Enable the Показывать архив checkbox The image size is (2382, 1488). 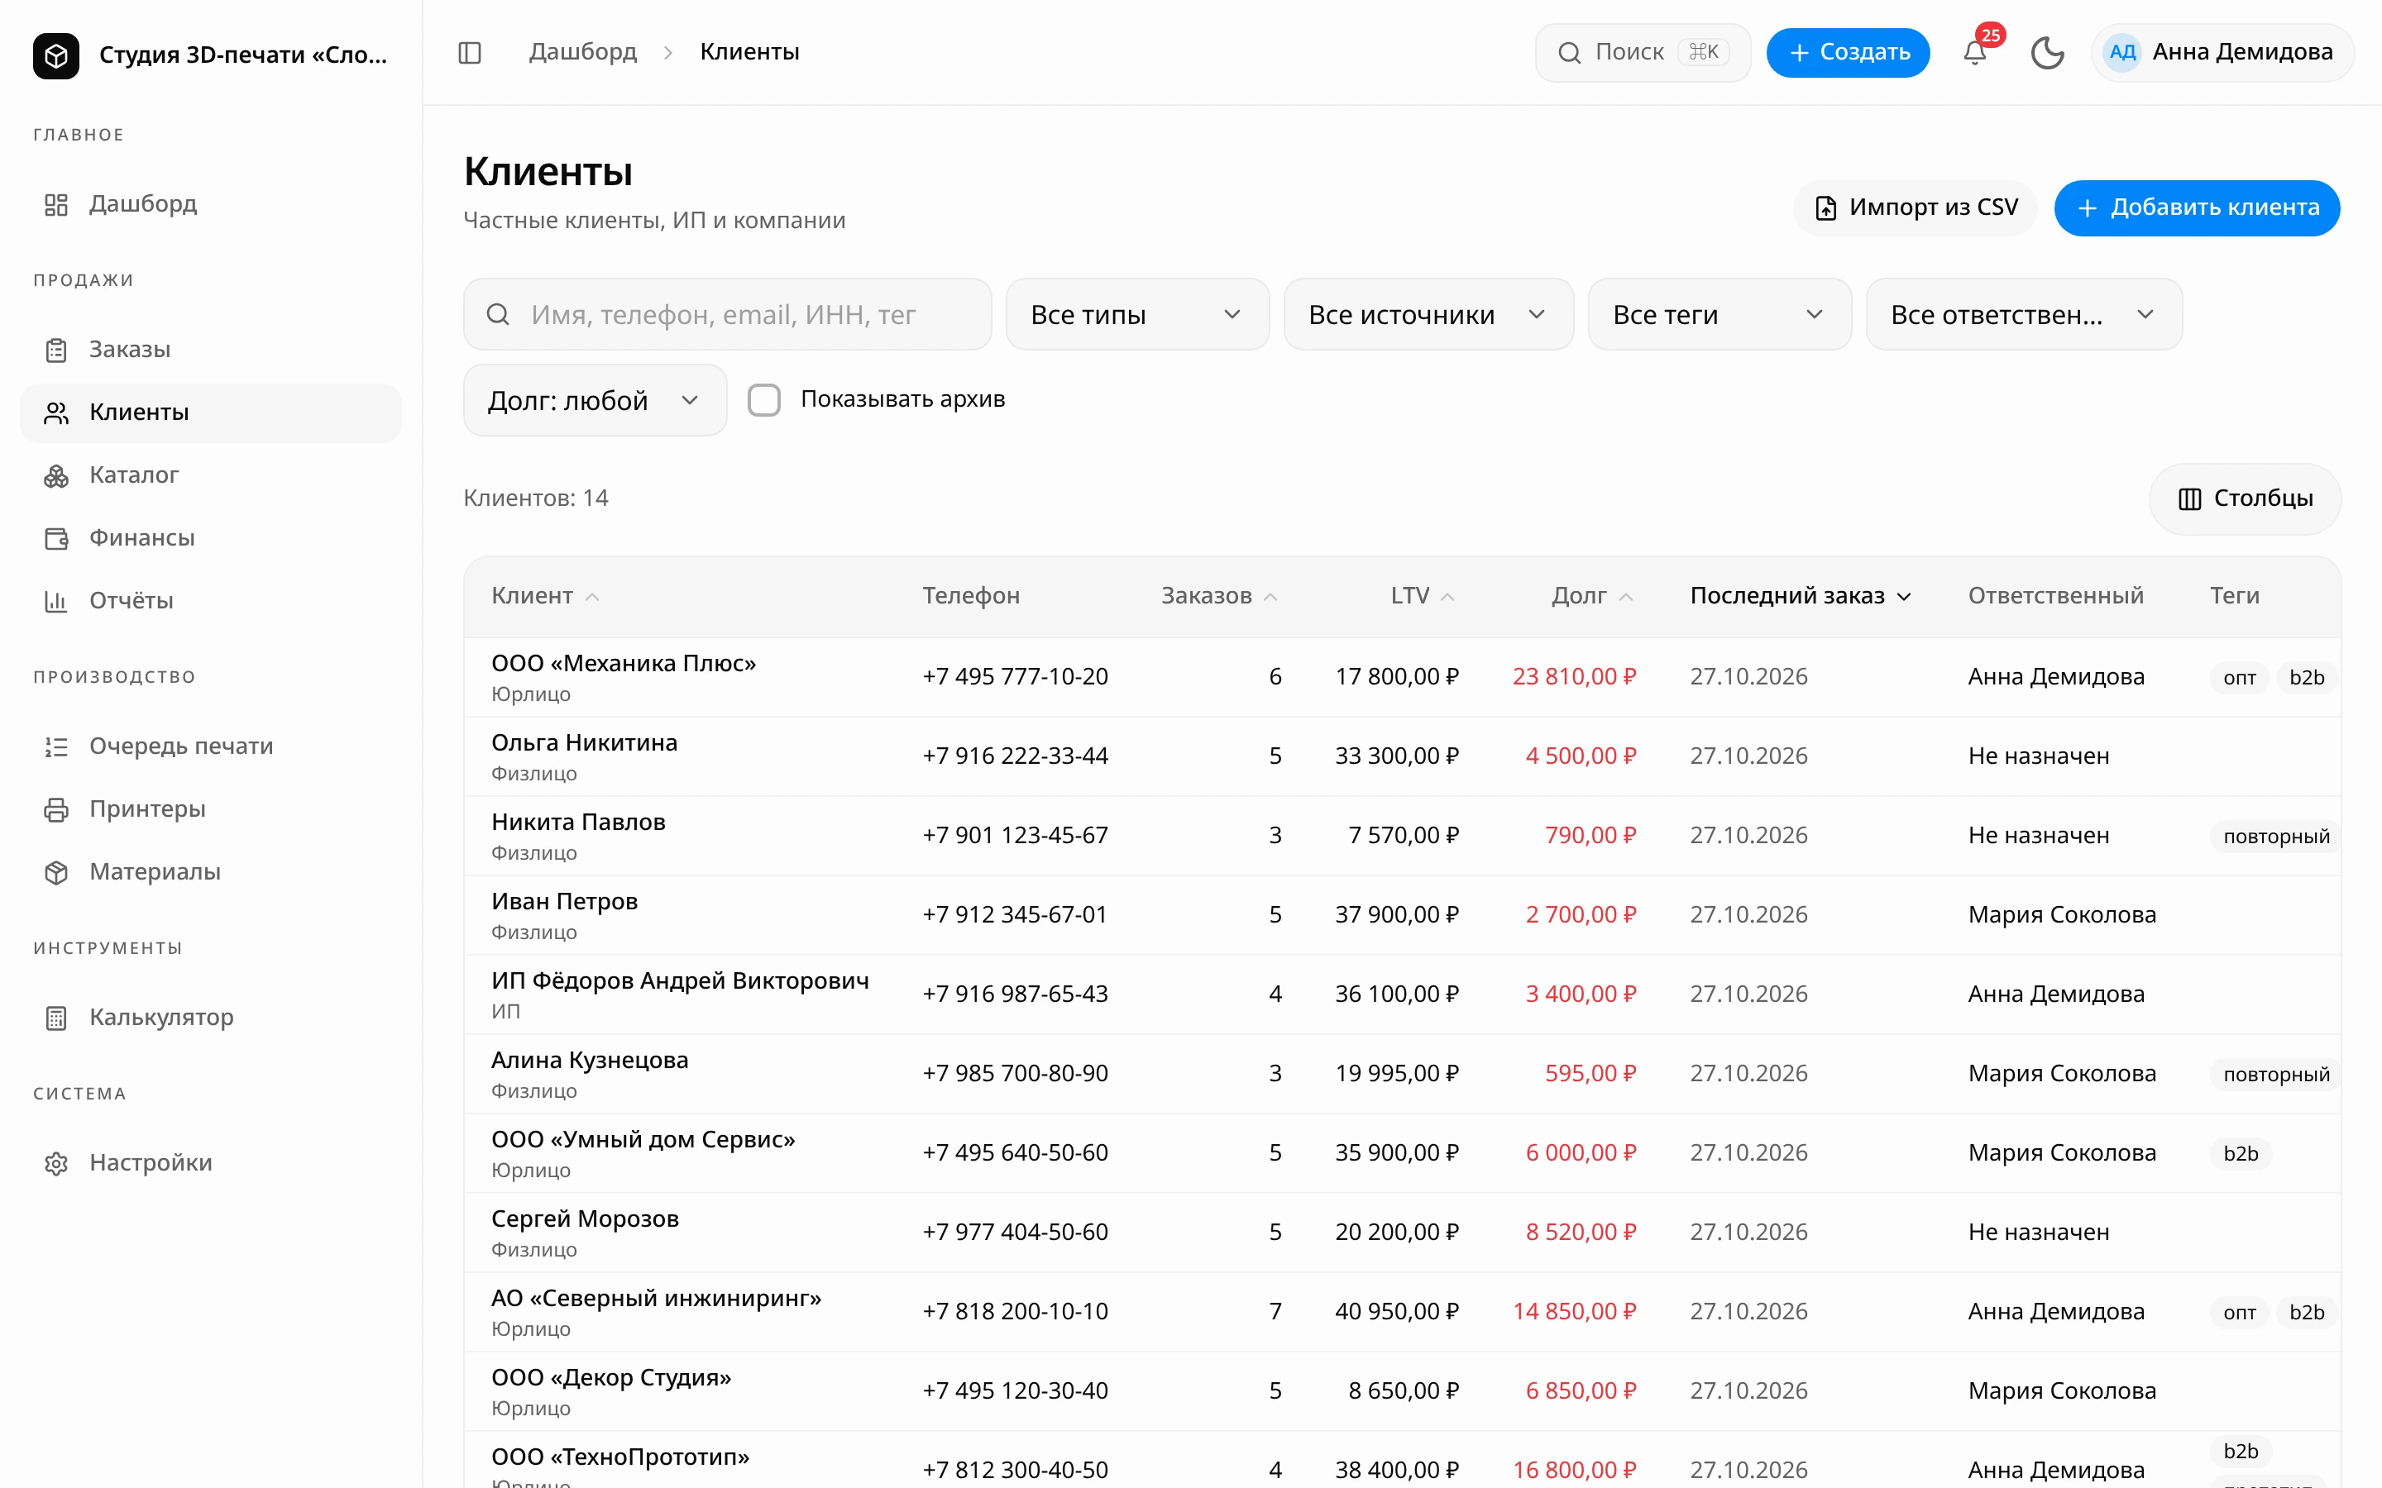click(764, 399)
